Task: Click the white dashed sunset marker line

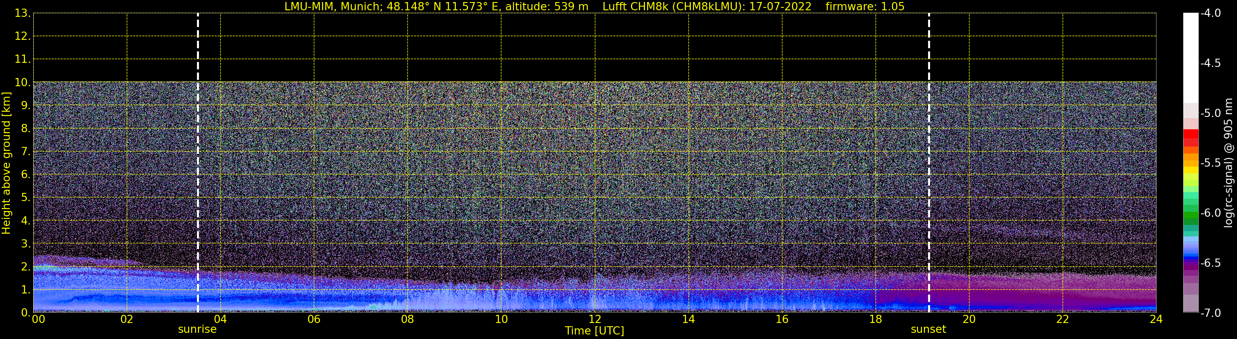Action: pyautogui.click(x=929, y=163)
